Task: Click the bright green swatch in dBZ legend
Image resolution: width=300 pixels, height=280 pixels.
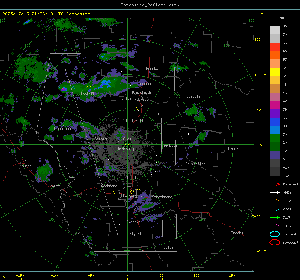Action: (x=275, y=138)
